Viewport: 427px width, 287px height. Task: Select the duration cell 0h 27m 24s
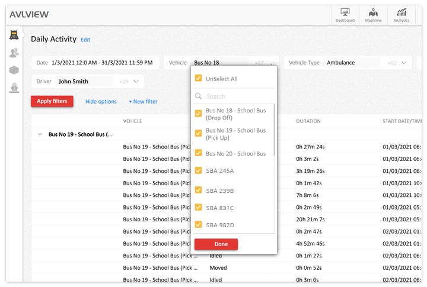[310, 147]
